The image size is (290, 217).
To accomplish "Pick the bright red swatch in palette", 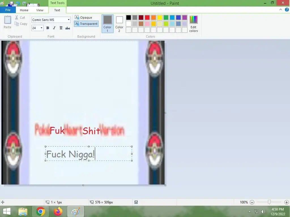I will click(x=147, y=18).
